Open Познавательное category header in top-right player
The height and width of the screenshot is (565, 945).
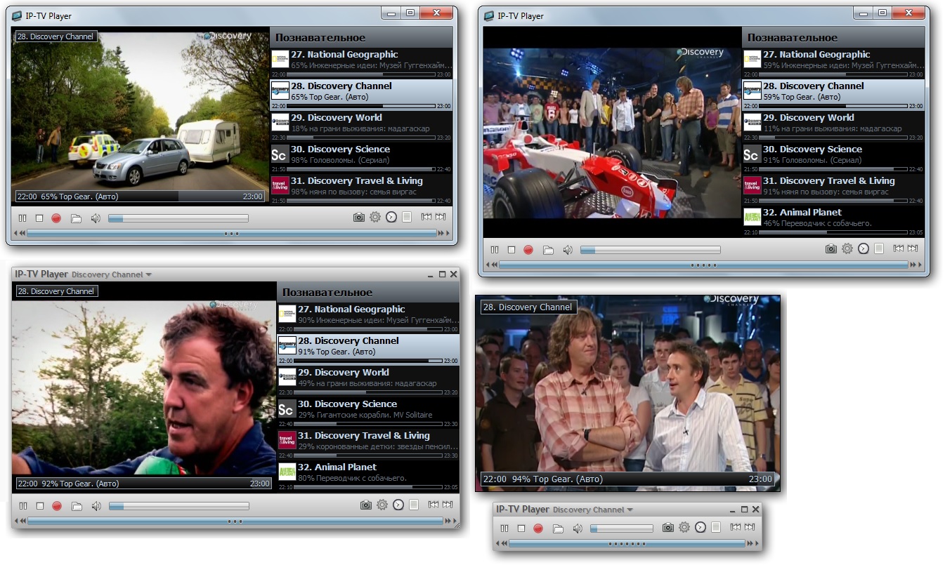pos(792,37)
